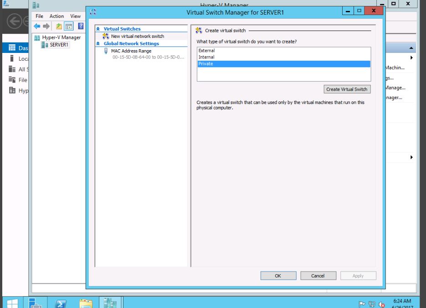Image resolution: width=426 pixels, height=308 pixels.
Task: Click the Virtual Switches section header label
Action: (122, 29)
